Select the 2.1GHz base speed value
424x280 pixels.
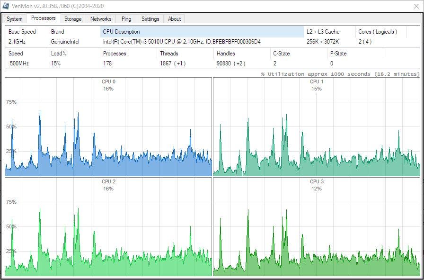pos(17,42)
